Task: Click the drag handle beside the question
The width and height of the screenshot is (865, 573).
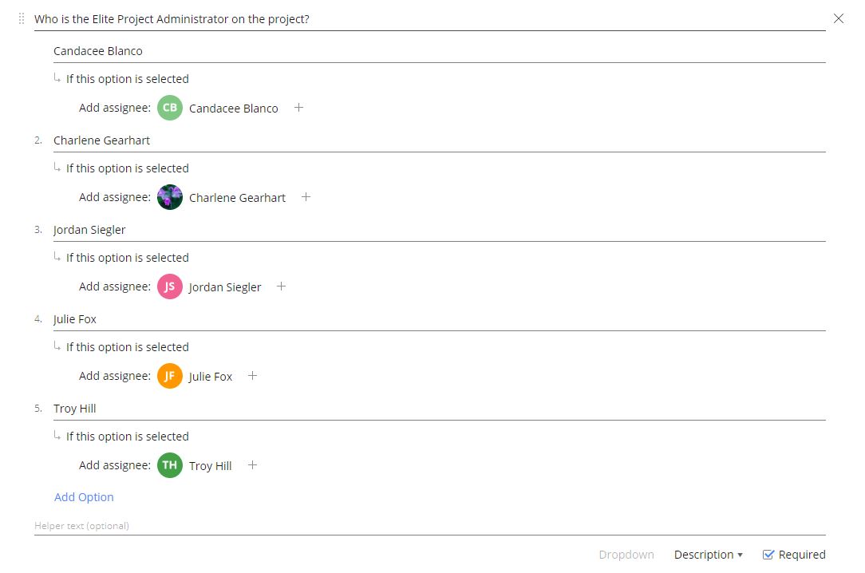Action: point(22,18)
